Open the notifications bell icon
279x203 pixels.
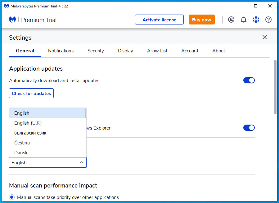243,20
